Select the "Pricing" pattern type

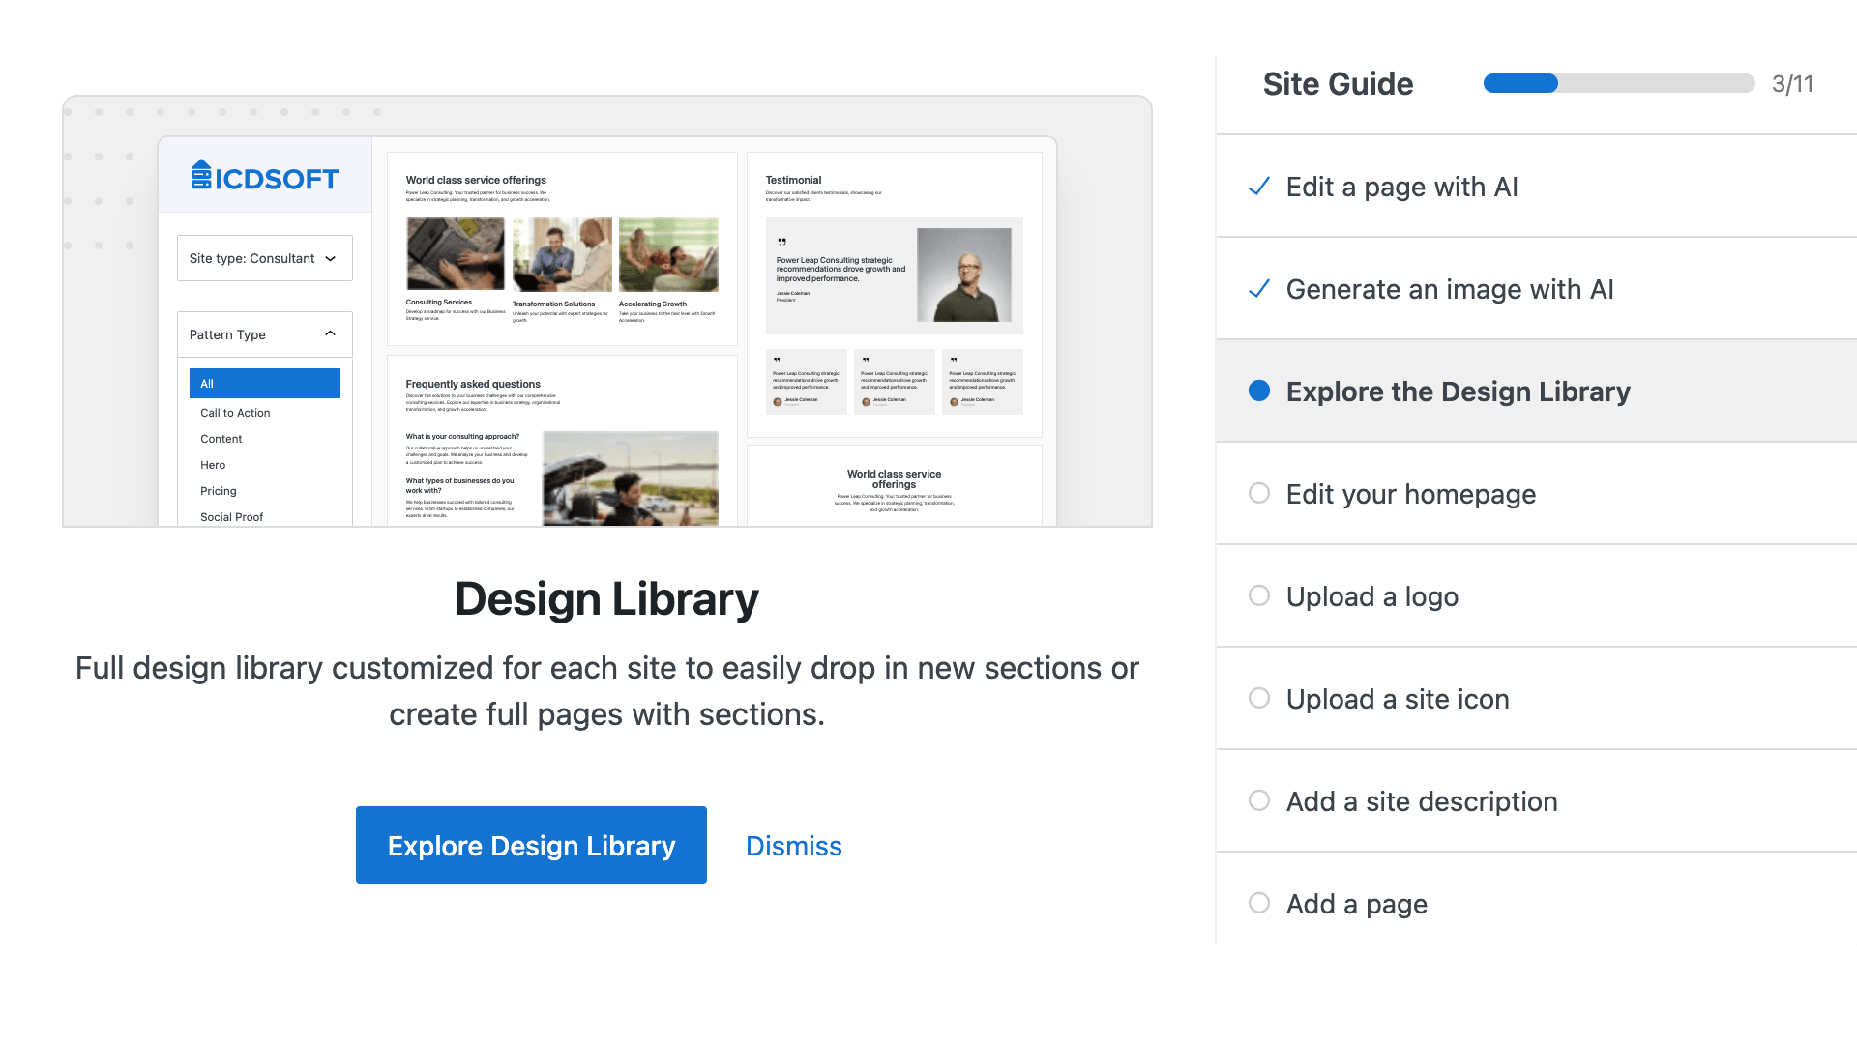[x=219, y=491]
